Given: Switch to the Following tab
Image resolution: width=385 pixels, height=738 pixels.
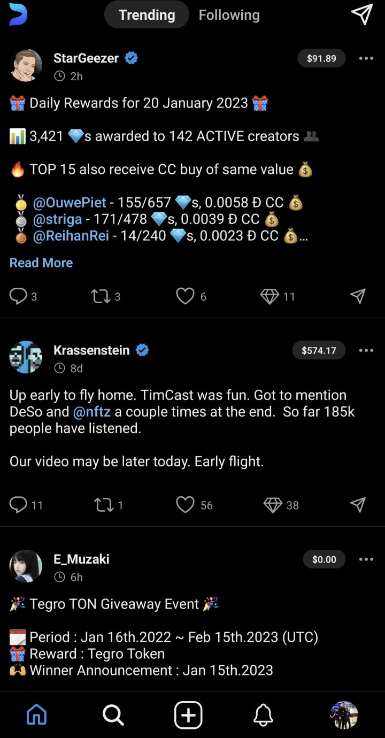Looking at the screenshot, I should [x=229, y=15].
